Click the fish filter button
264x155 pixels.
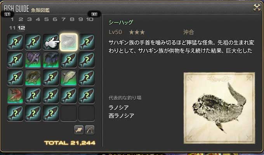(79, 130)
